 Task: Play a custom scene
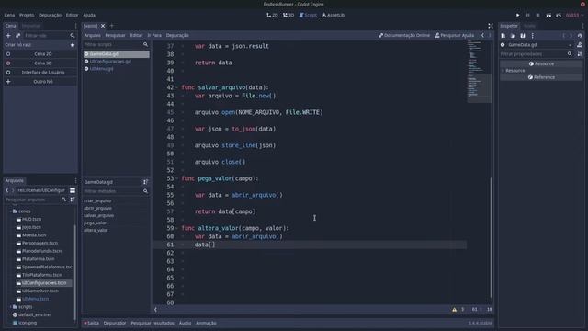point(559,15)
